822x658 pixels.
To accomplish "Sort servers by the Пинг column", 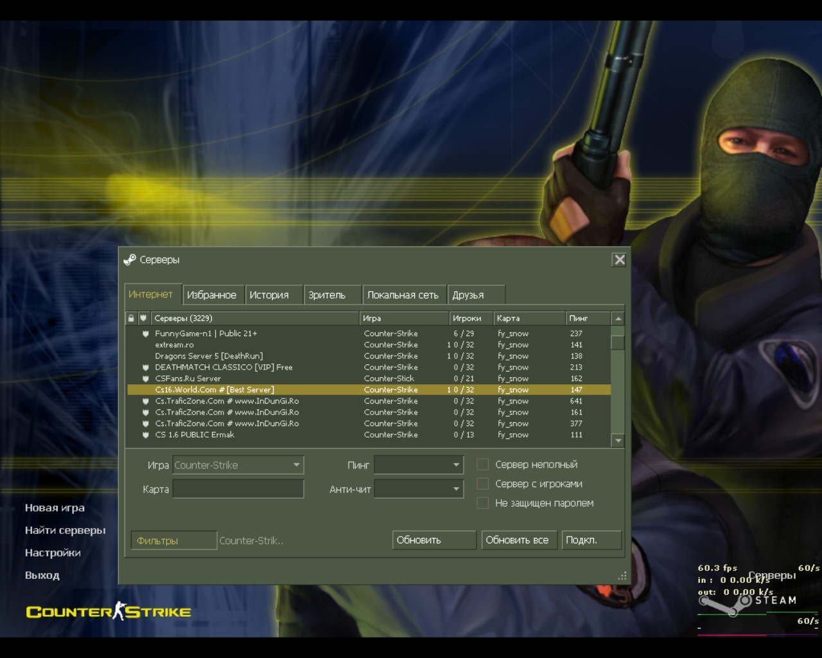I will tap(588, 318).
